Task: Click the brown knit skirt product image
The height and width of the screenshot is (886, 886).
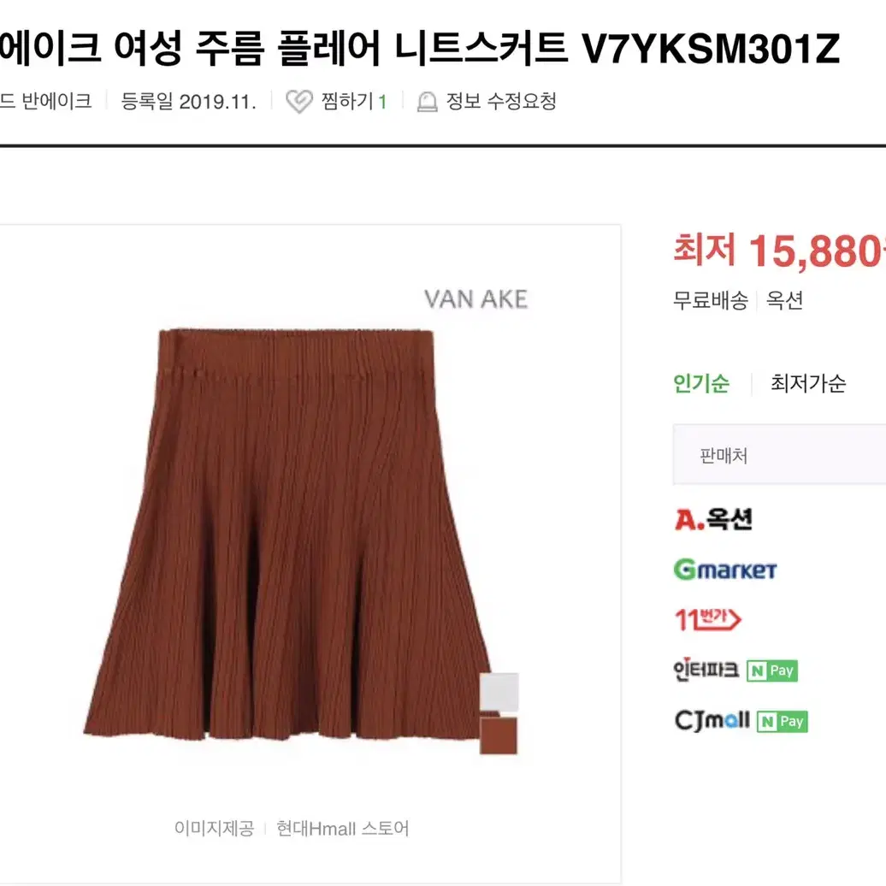Action: (289, 534)
